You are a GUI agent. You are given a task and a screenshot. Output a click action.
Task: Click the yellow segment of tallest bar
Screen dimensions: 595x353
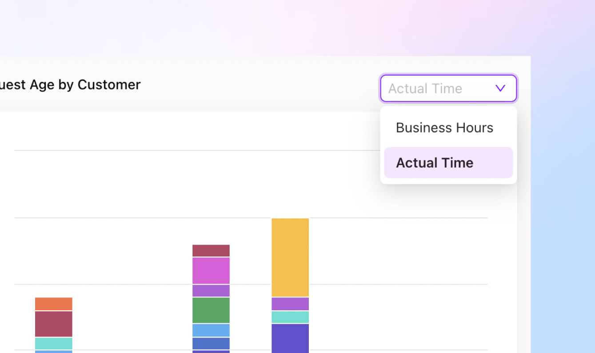[x=290, y=257]
